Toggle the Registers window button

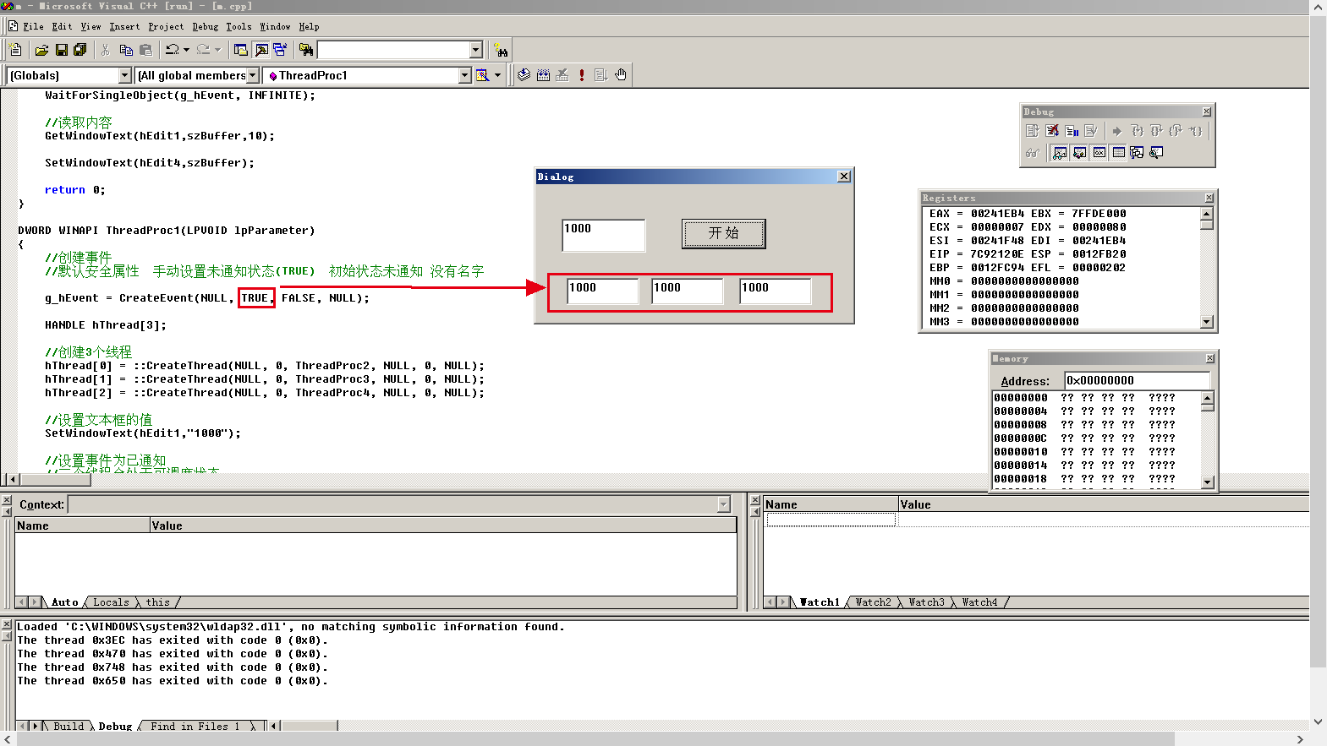(x=1099, y=153)
